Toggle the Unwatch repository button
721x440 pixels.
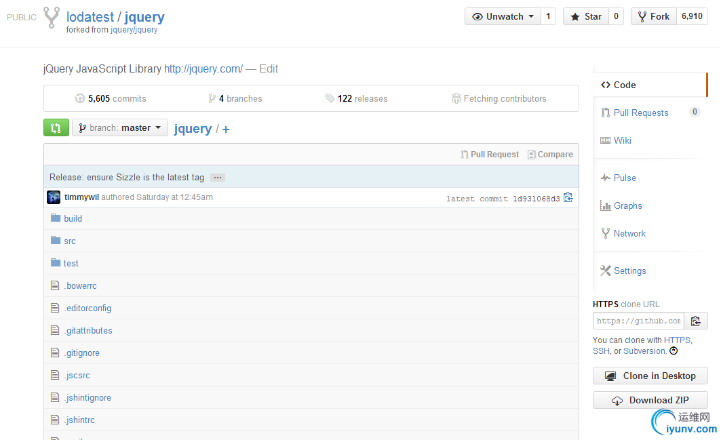pyautogui.click(x=503, y=16)
